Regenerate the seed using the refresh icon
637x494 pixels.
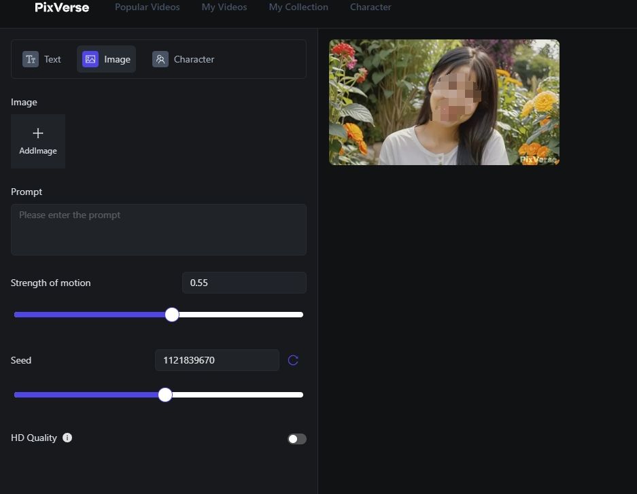click(x=293, y=360)
